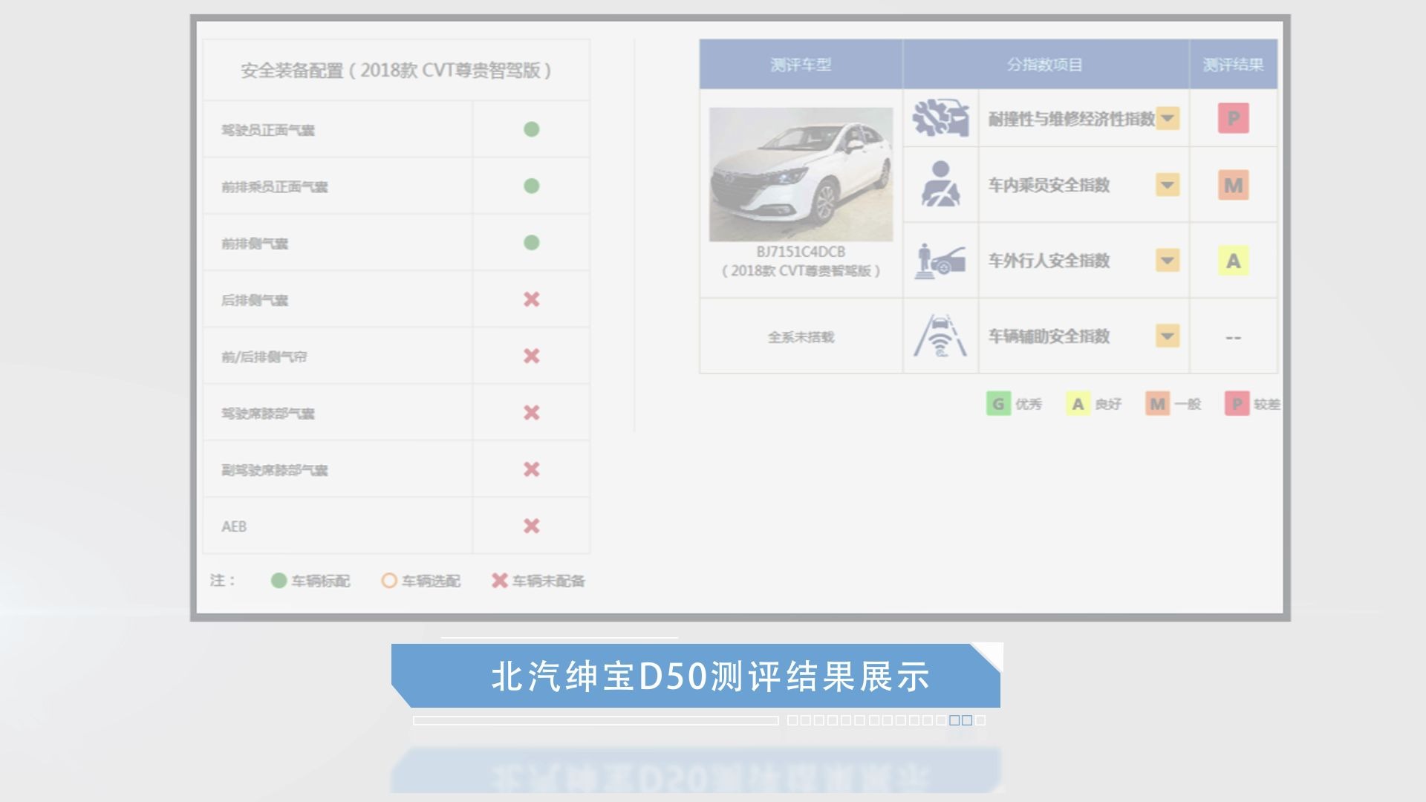Click the 后排侧气囊 row label

255,300
